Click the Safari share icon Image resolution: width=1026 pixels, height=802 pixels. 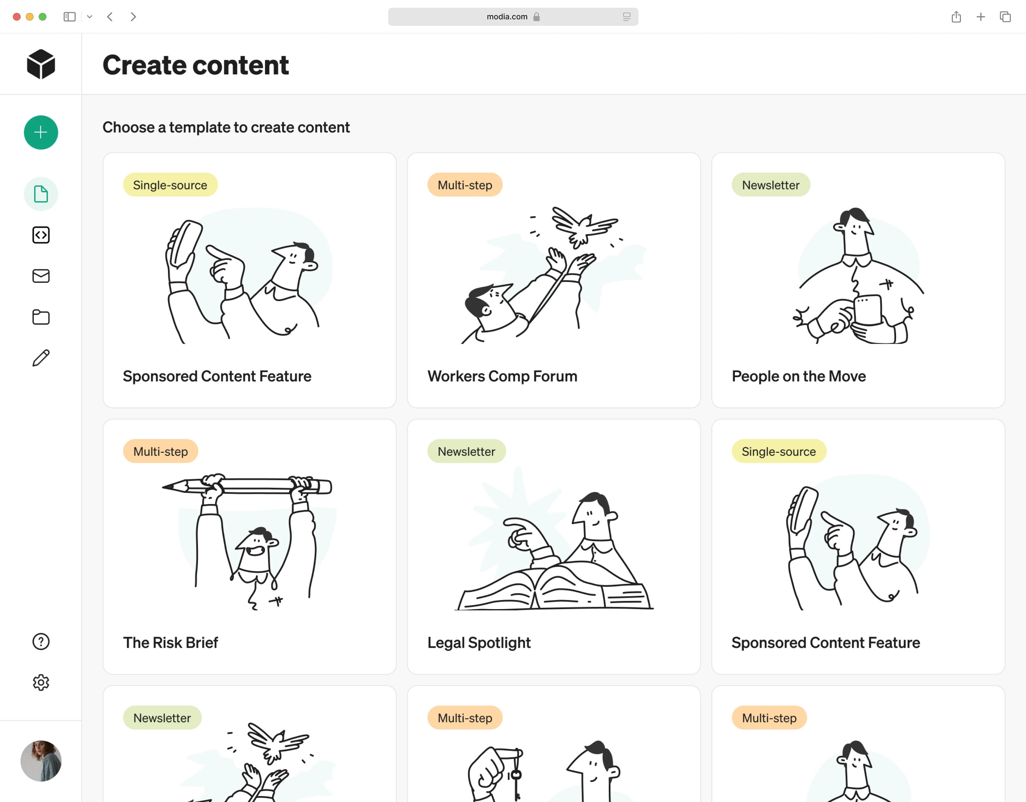pyautogui.click(x=956, y=17)
